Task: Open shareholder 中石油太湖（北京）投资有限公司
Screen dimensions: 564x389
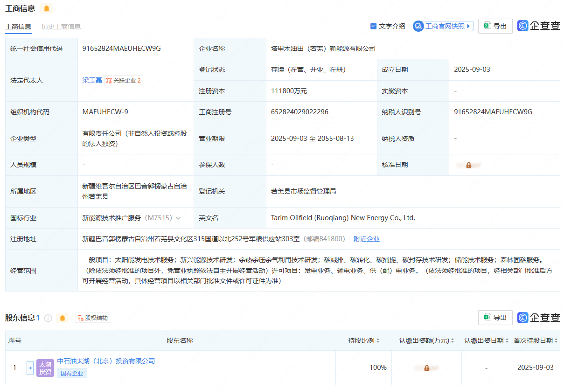Action: [106, 361]
